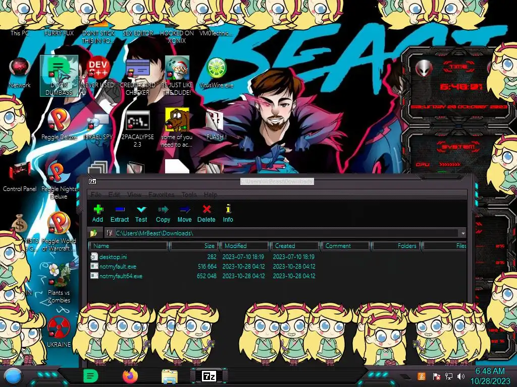Click the 652 048 size value
This screenshot has width=517, height=387.
[206, 276]
